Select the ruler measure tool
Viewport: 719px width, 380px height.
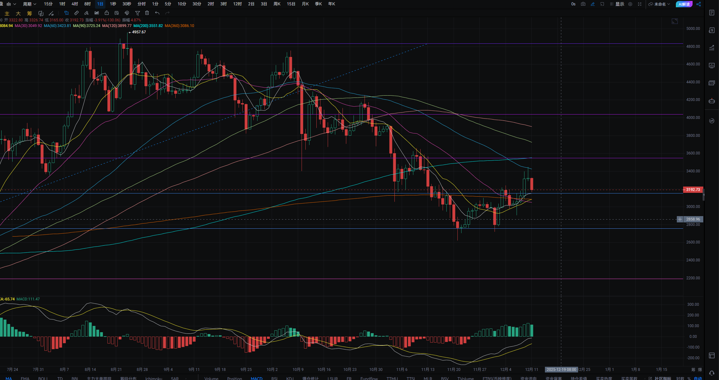76,13
